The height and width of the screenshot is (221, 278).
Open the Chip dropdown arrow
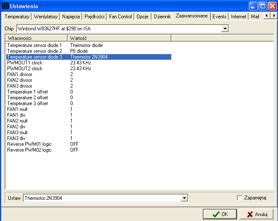225,28
